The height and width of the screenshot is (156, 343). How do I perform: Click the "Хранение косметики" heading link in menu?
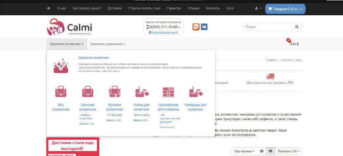tap(94, 58)
